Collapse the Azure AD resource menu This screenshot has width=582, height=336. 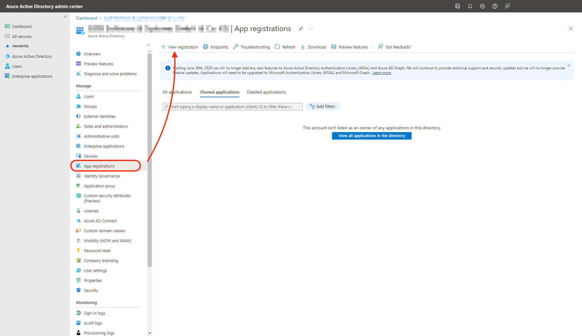click(149, 45)
